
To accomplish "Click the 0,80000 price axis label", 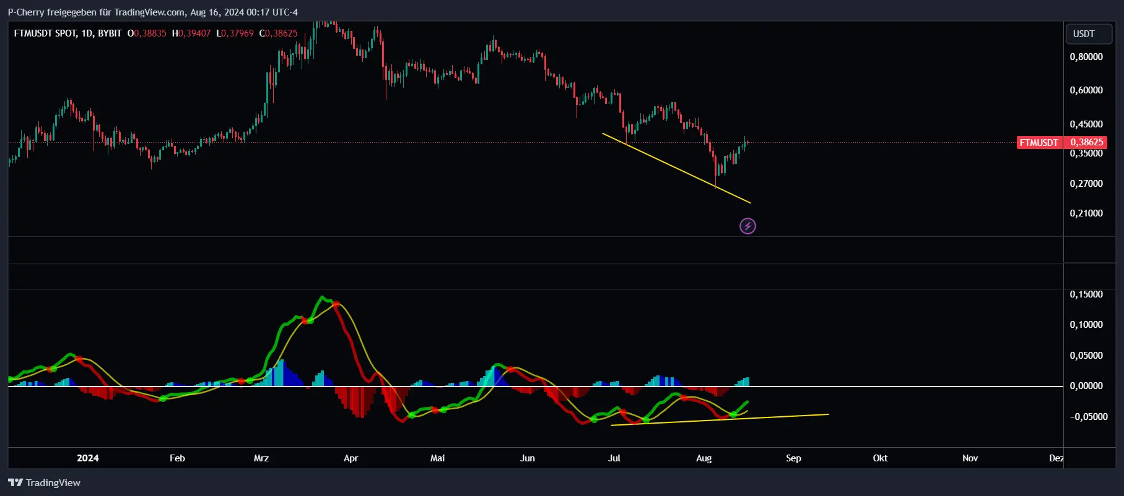I will (x=1086, y=56).
